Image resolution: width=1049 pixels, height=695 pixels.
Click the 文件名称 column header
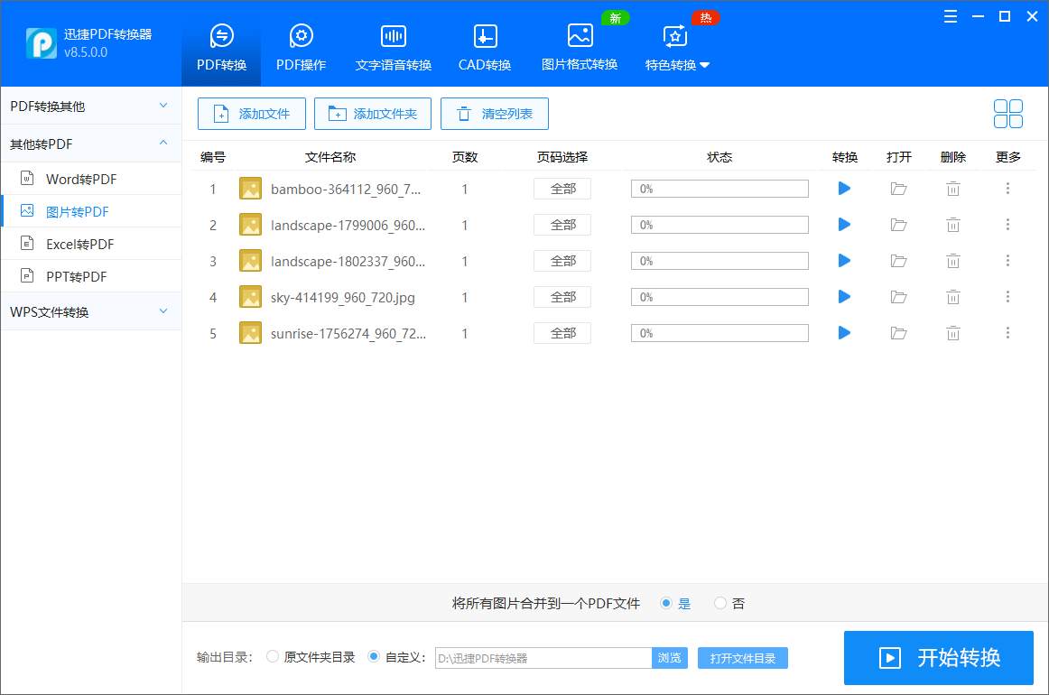[330, 157]
